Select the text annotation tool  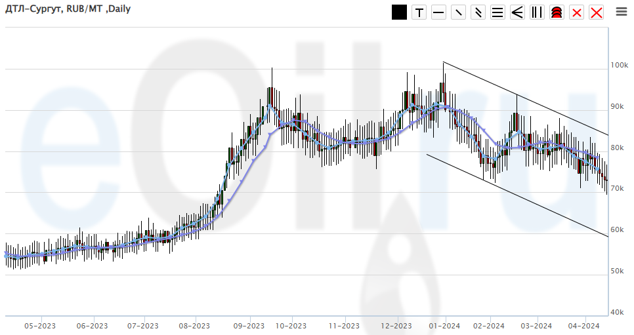click(x=419, y=12)
